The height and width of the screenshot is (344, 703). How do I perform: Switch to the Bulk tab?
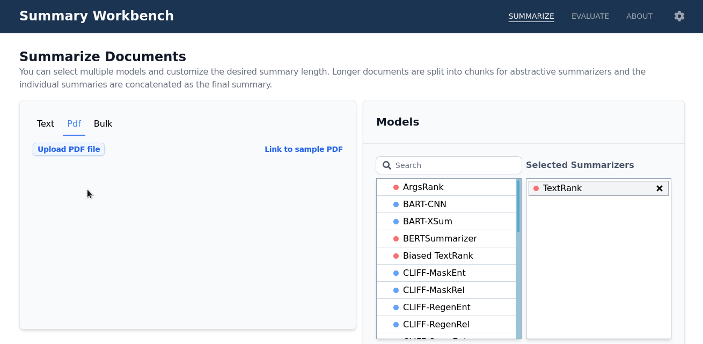[x=103, y=123]
